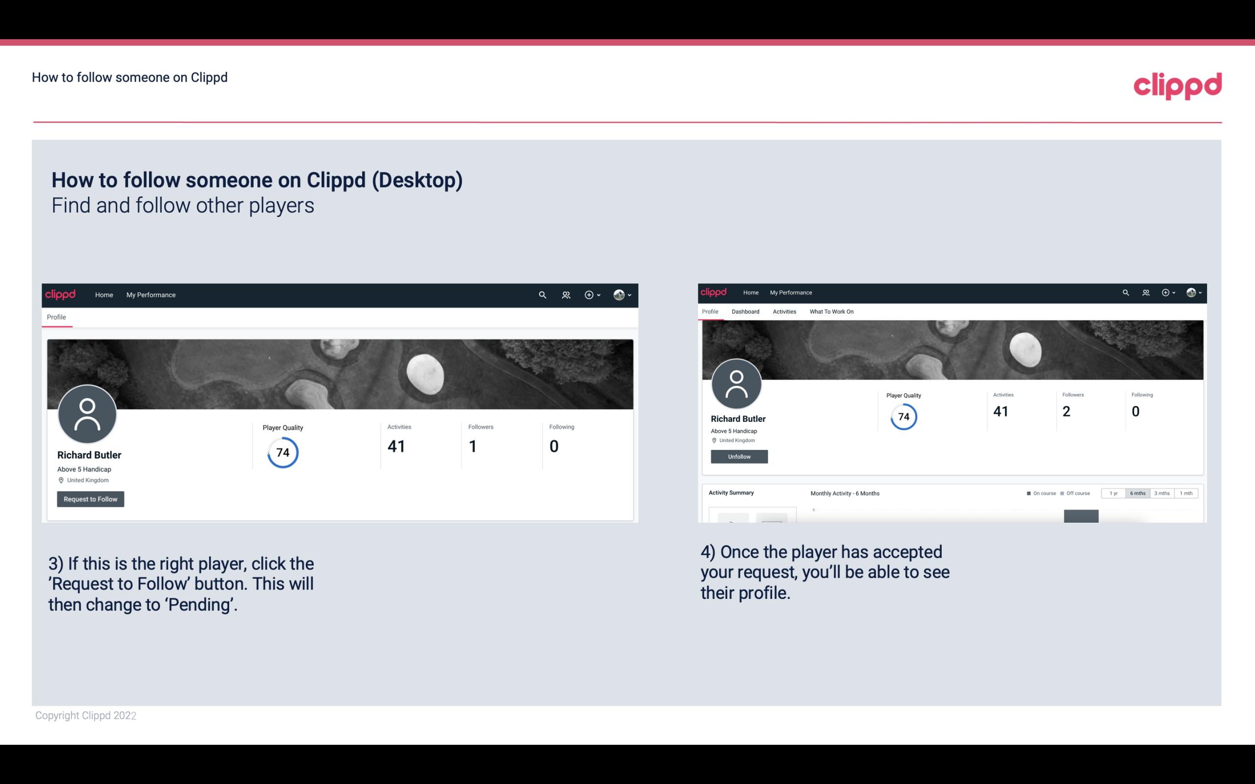Screen dimensions: 1255x784
Task: Select the 'Profile' tab on desktop view
Action: click(x=55, y=317)
